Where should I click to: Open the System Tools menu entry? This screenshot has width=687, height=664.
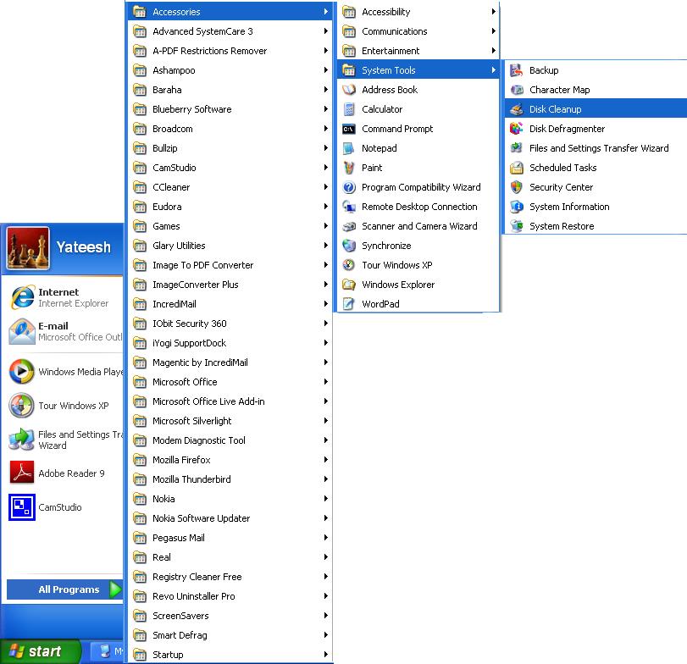tap(418, 70)
